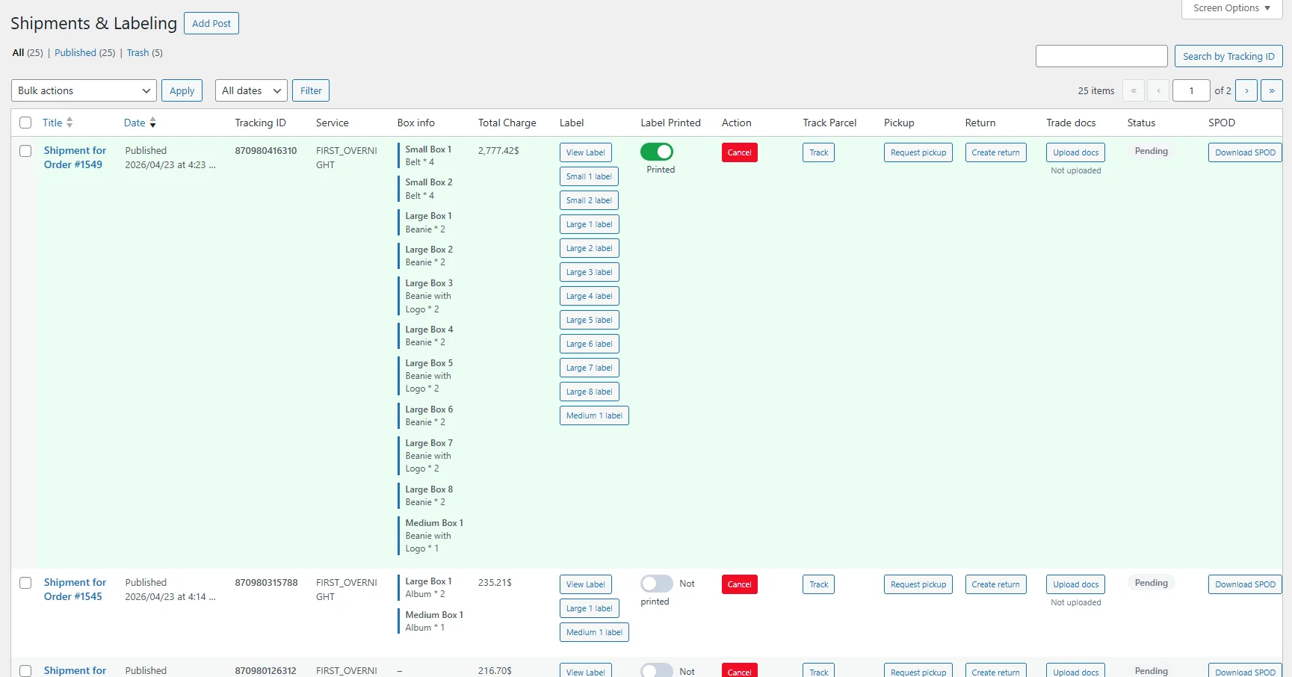Jump to the last page arrow
The image size is (1292, 677).
(1272, 90)
